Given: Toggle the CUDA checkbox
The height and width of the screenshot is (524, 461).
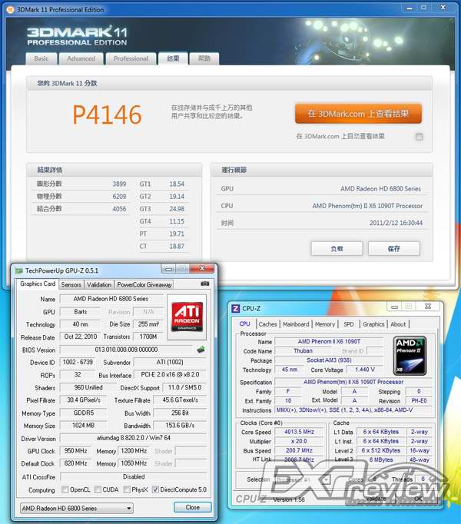Looking at the screenshot, I should pyautogui.click(x=99, y=489).
